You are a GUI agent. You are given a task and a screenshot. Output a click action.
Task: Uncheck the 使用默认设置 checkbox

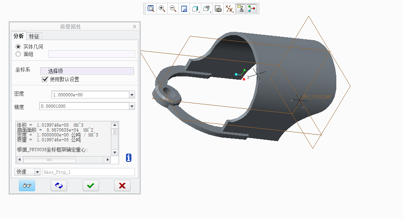(45, 79)
